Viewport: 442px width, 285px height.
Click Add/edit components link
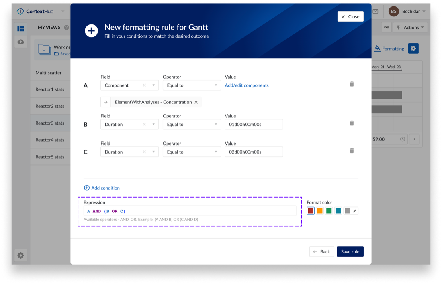247,85
